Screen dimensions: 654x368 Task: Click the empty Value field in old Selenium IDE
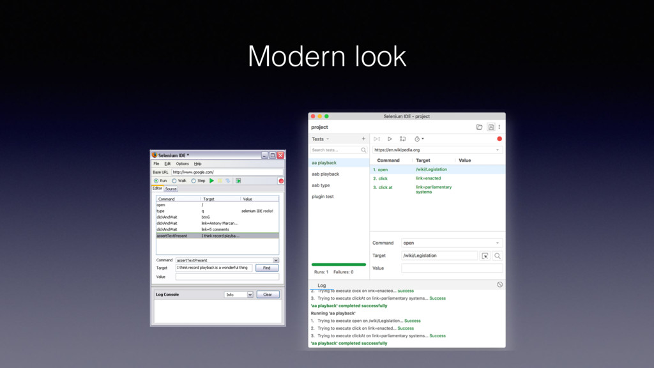(227, 277)
